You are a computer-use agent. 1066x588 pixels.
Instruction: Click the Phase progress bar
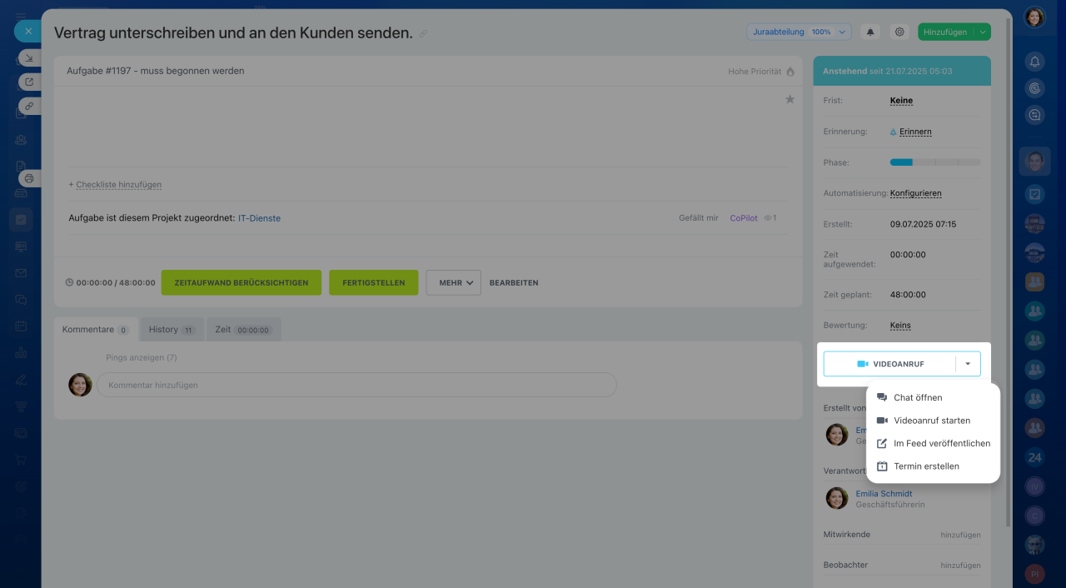[x=935, y=162]
